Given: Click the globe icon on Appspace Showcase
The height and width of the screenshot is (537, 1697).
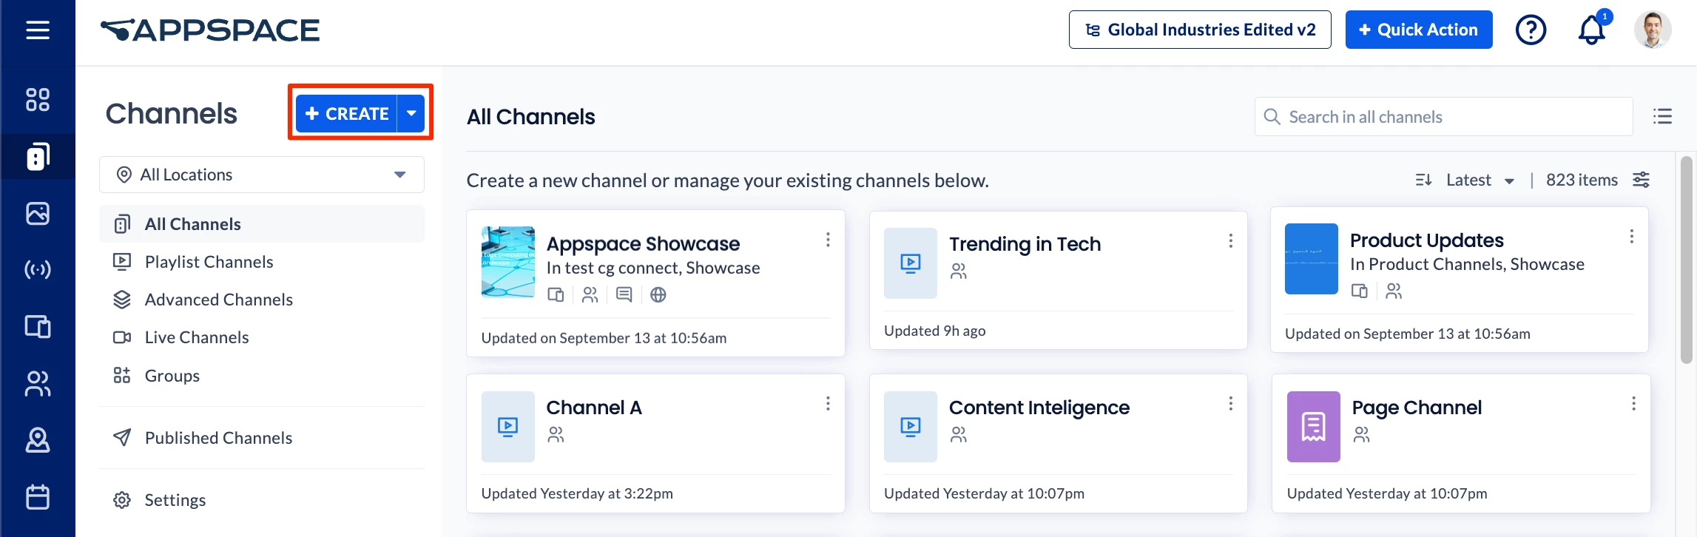Looking at the screenshot, I should pyautogui.click(x=658, y=295).
